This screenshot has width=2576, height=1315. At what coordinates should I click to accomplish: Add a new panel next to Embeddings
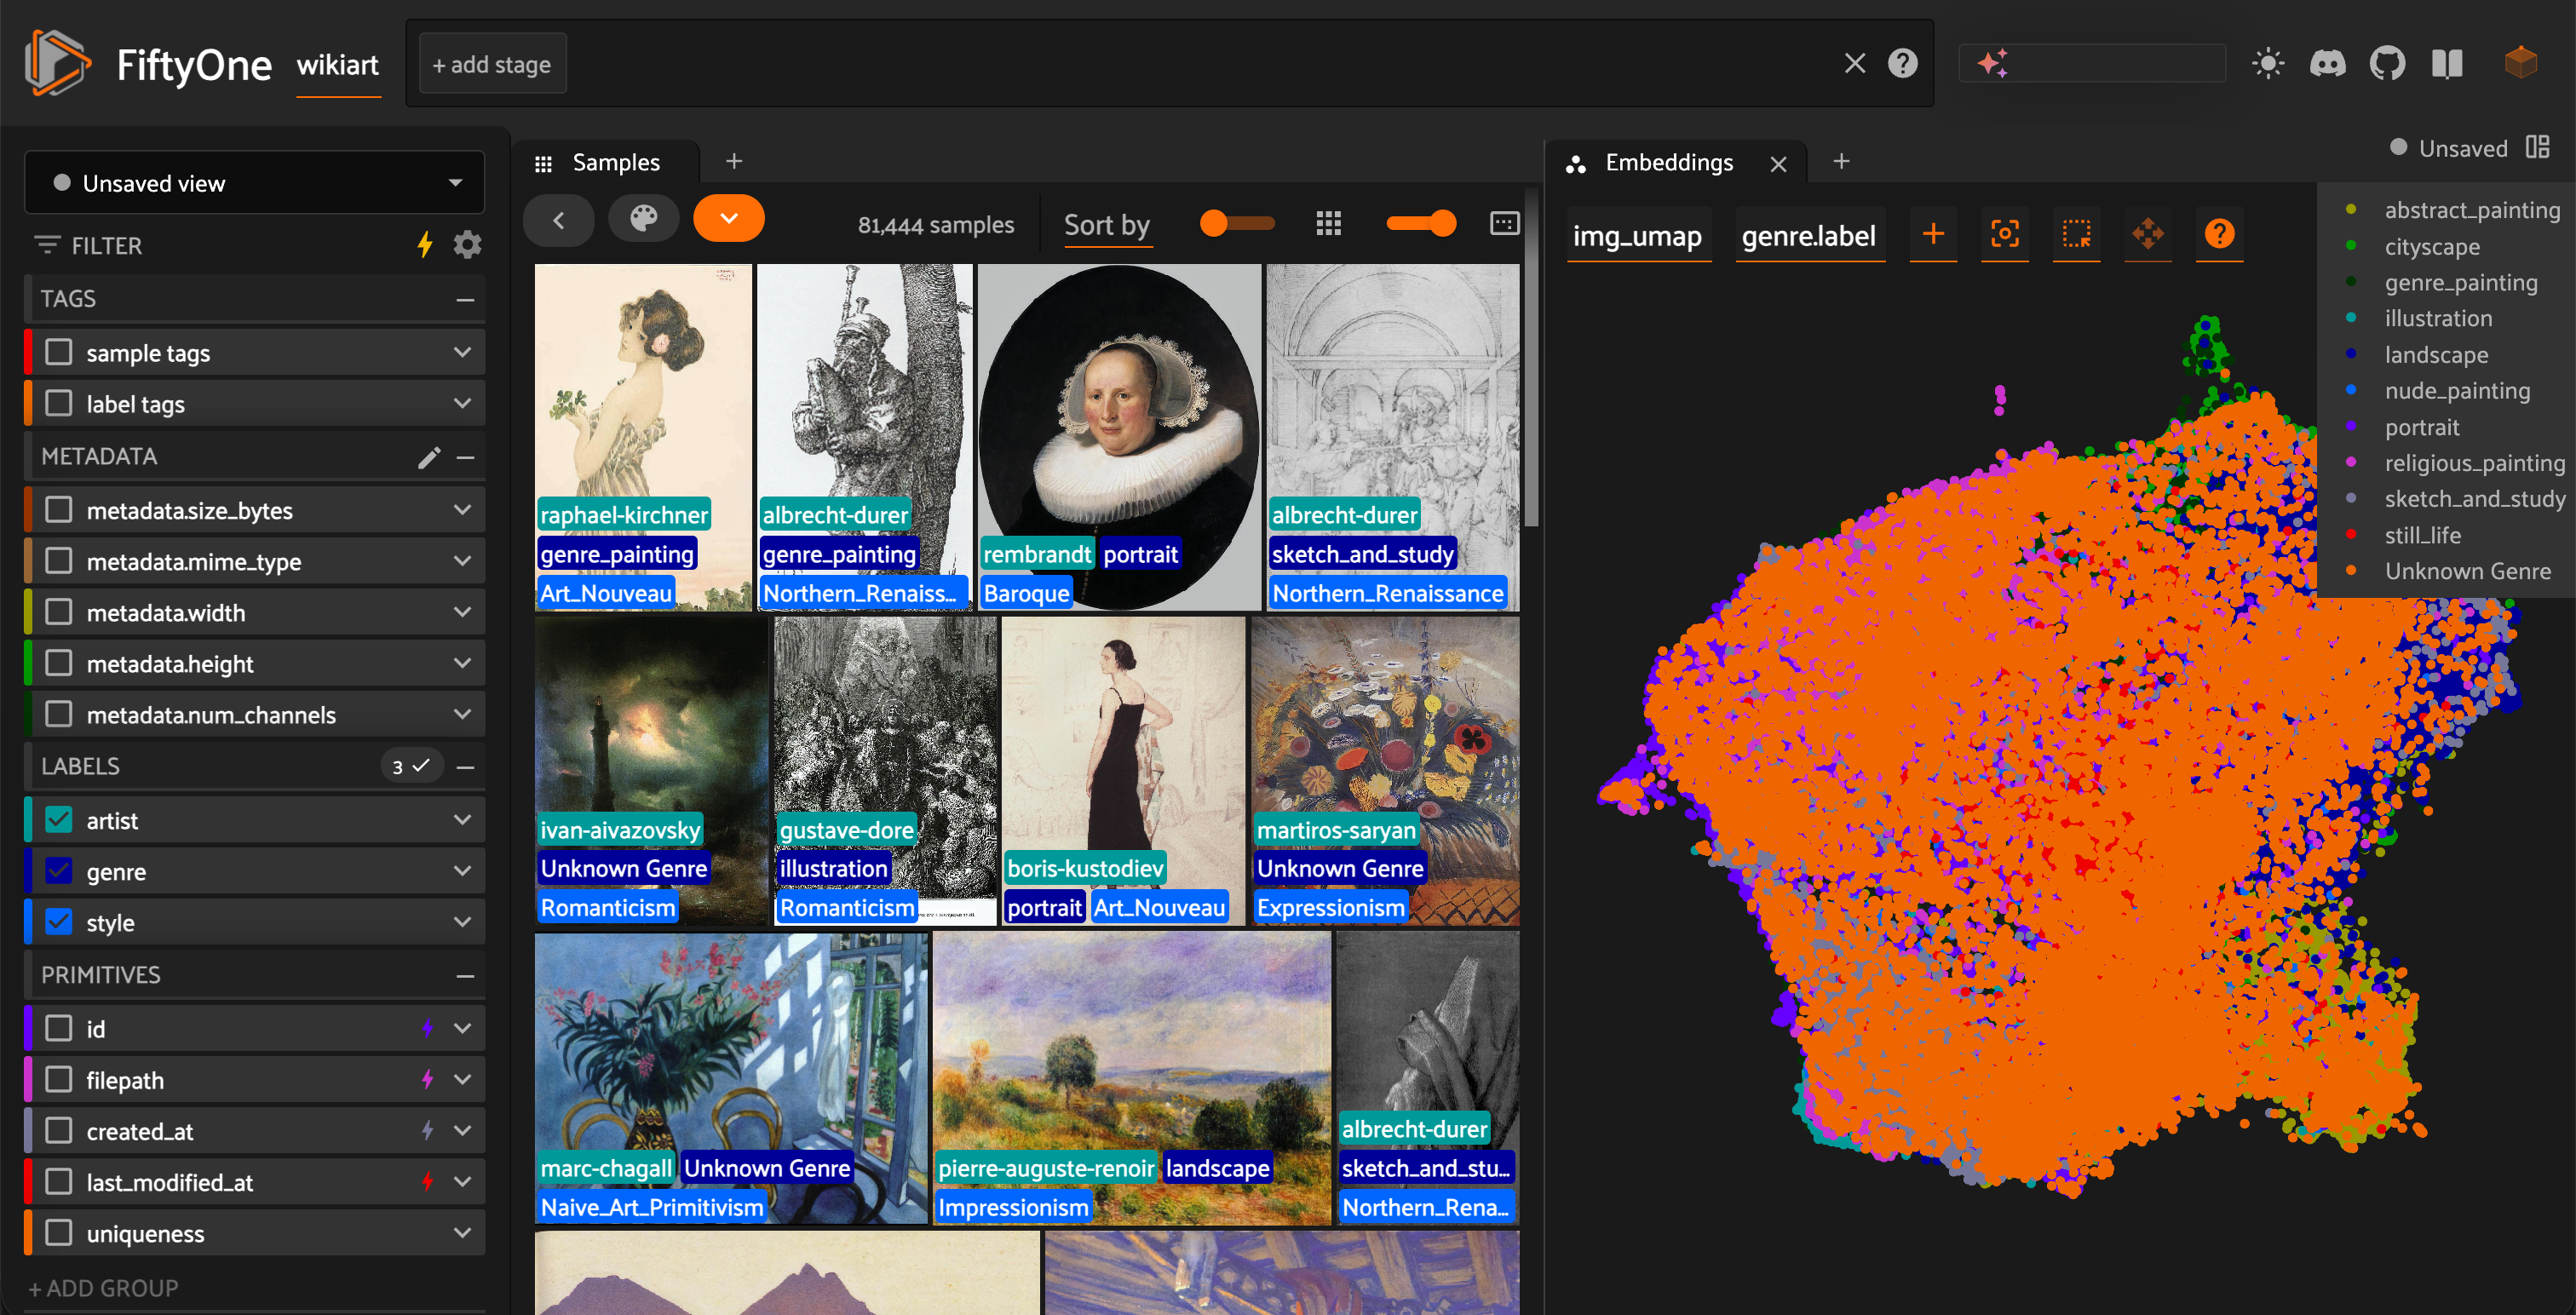pos(1841,161)
